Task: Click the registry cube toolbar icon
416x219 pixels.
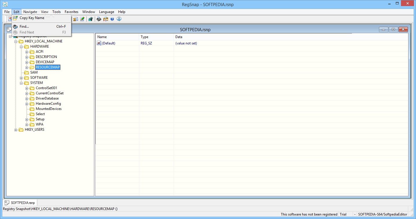Action: [91, 19]
